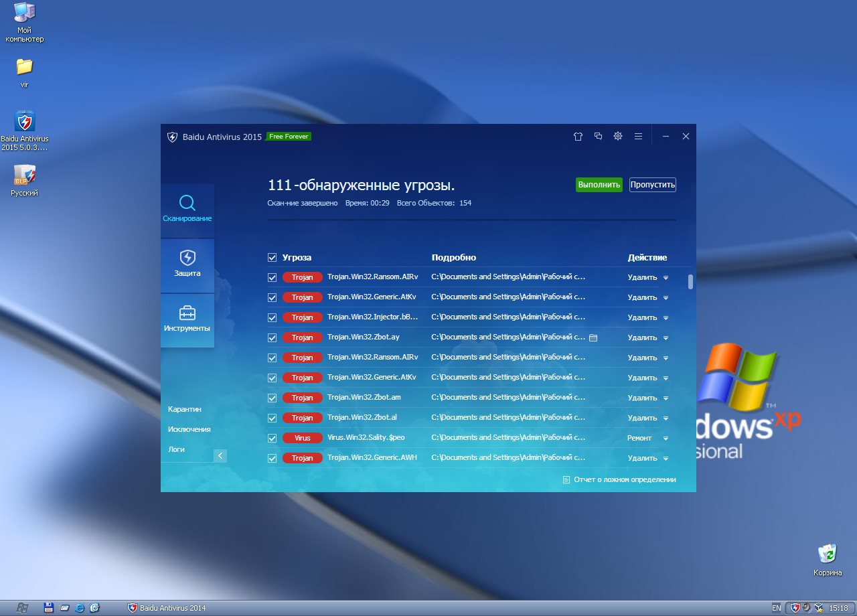Select threat name Virus.Win32.Sality.$peo
The image size is (857, 616).
click(x=366, y=437)
